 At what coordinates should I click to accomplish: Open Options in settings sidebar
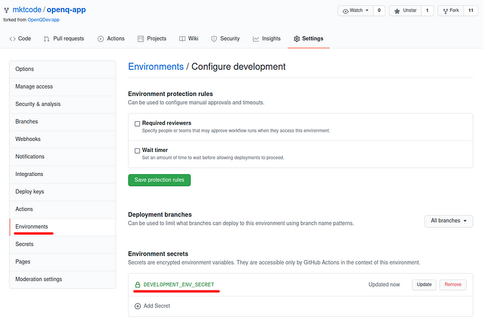(x=63, y=69)
